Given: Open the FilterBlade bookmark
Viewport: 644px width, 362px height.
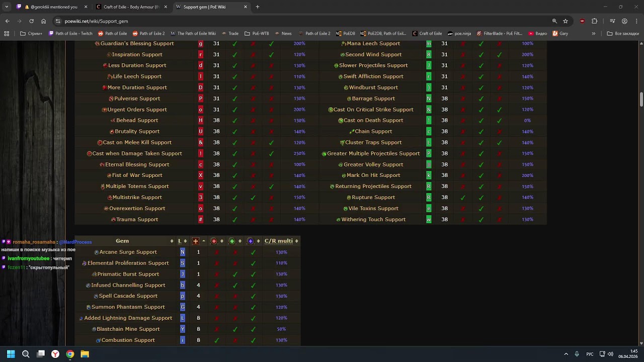Looking at the screenshot, I should pyautogui.click(x=499, y=34).
